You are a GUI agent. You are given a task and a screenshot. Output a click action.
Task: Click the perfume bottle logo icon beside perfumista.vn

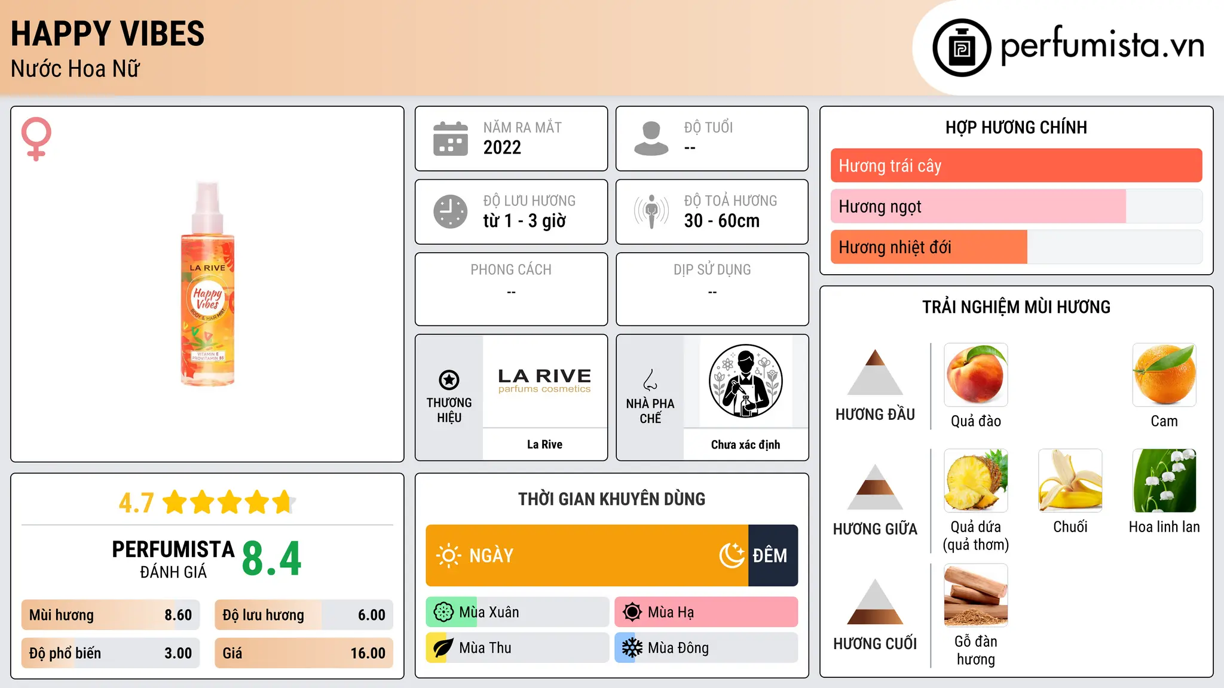point(962,48)
